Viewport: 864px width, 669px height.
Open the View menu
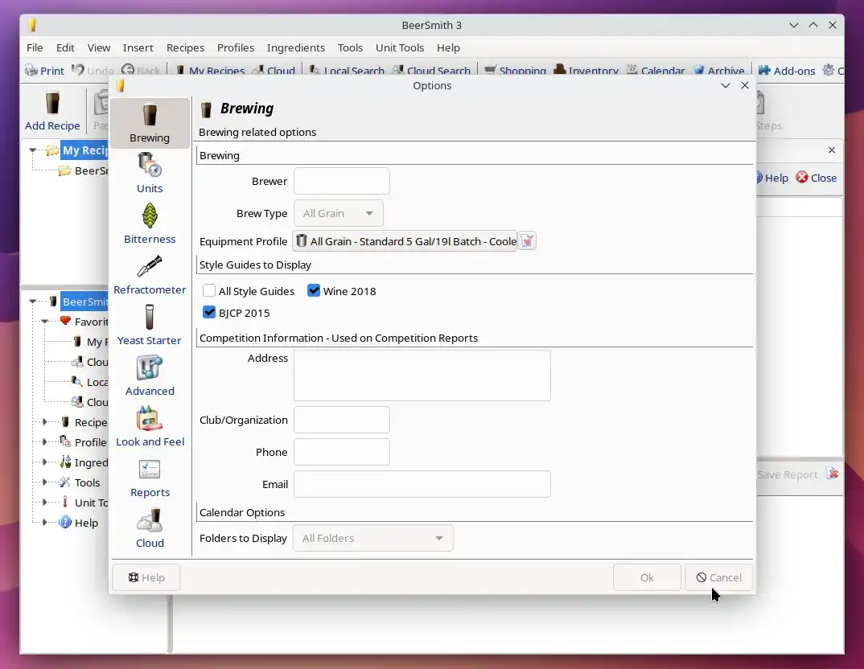point(99,48)
